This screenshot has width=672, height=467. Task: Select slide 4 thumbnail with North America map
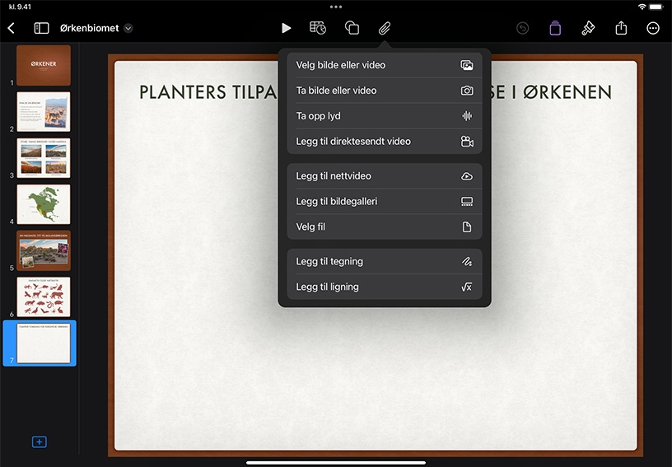tap(44, 204)
